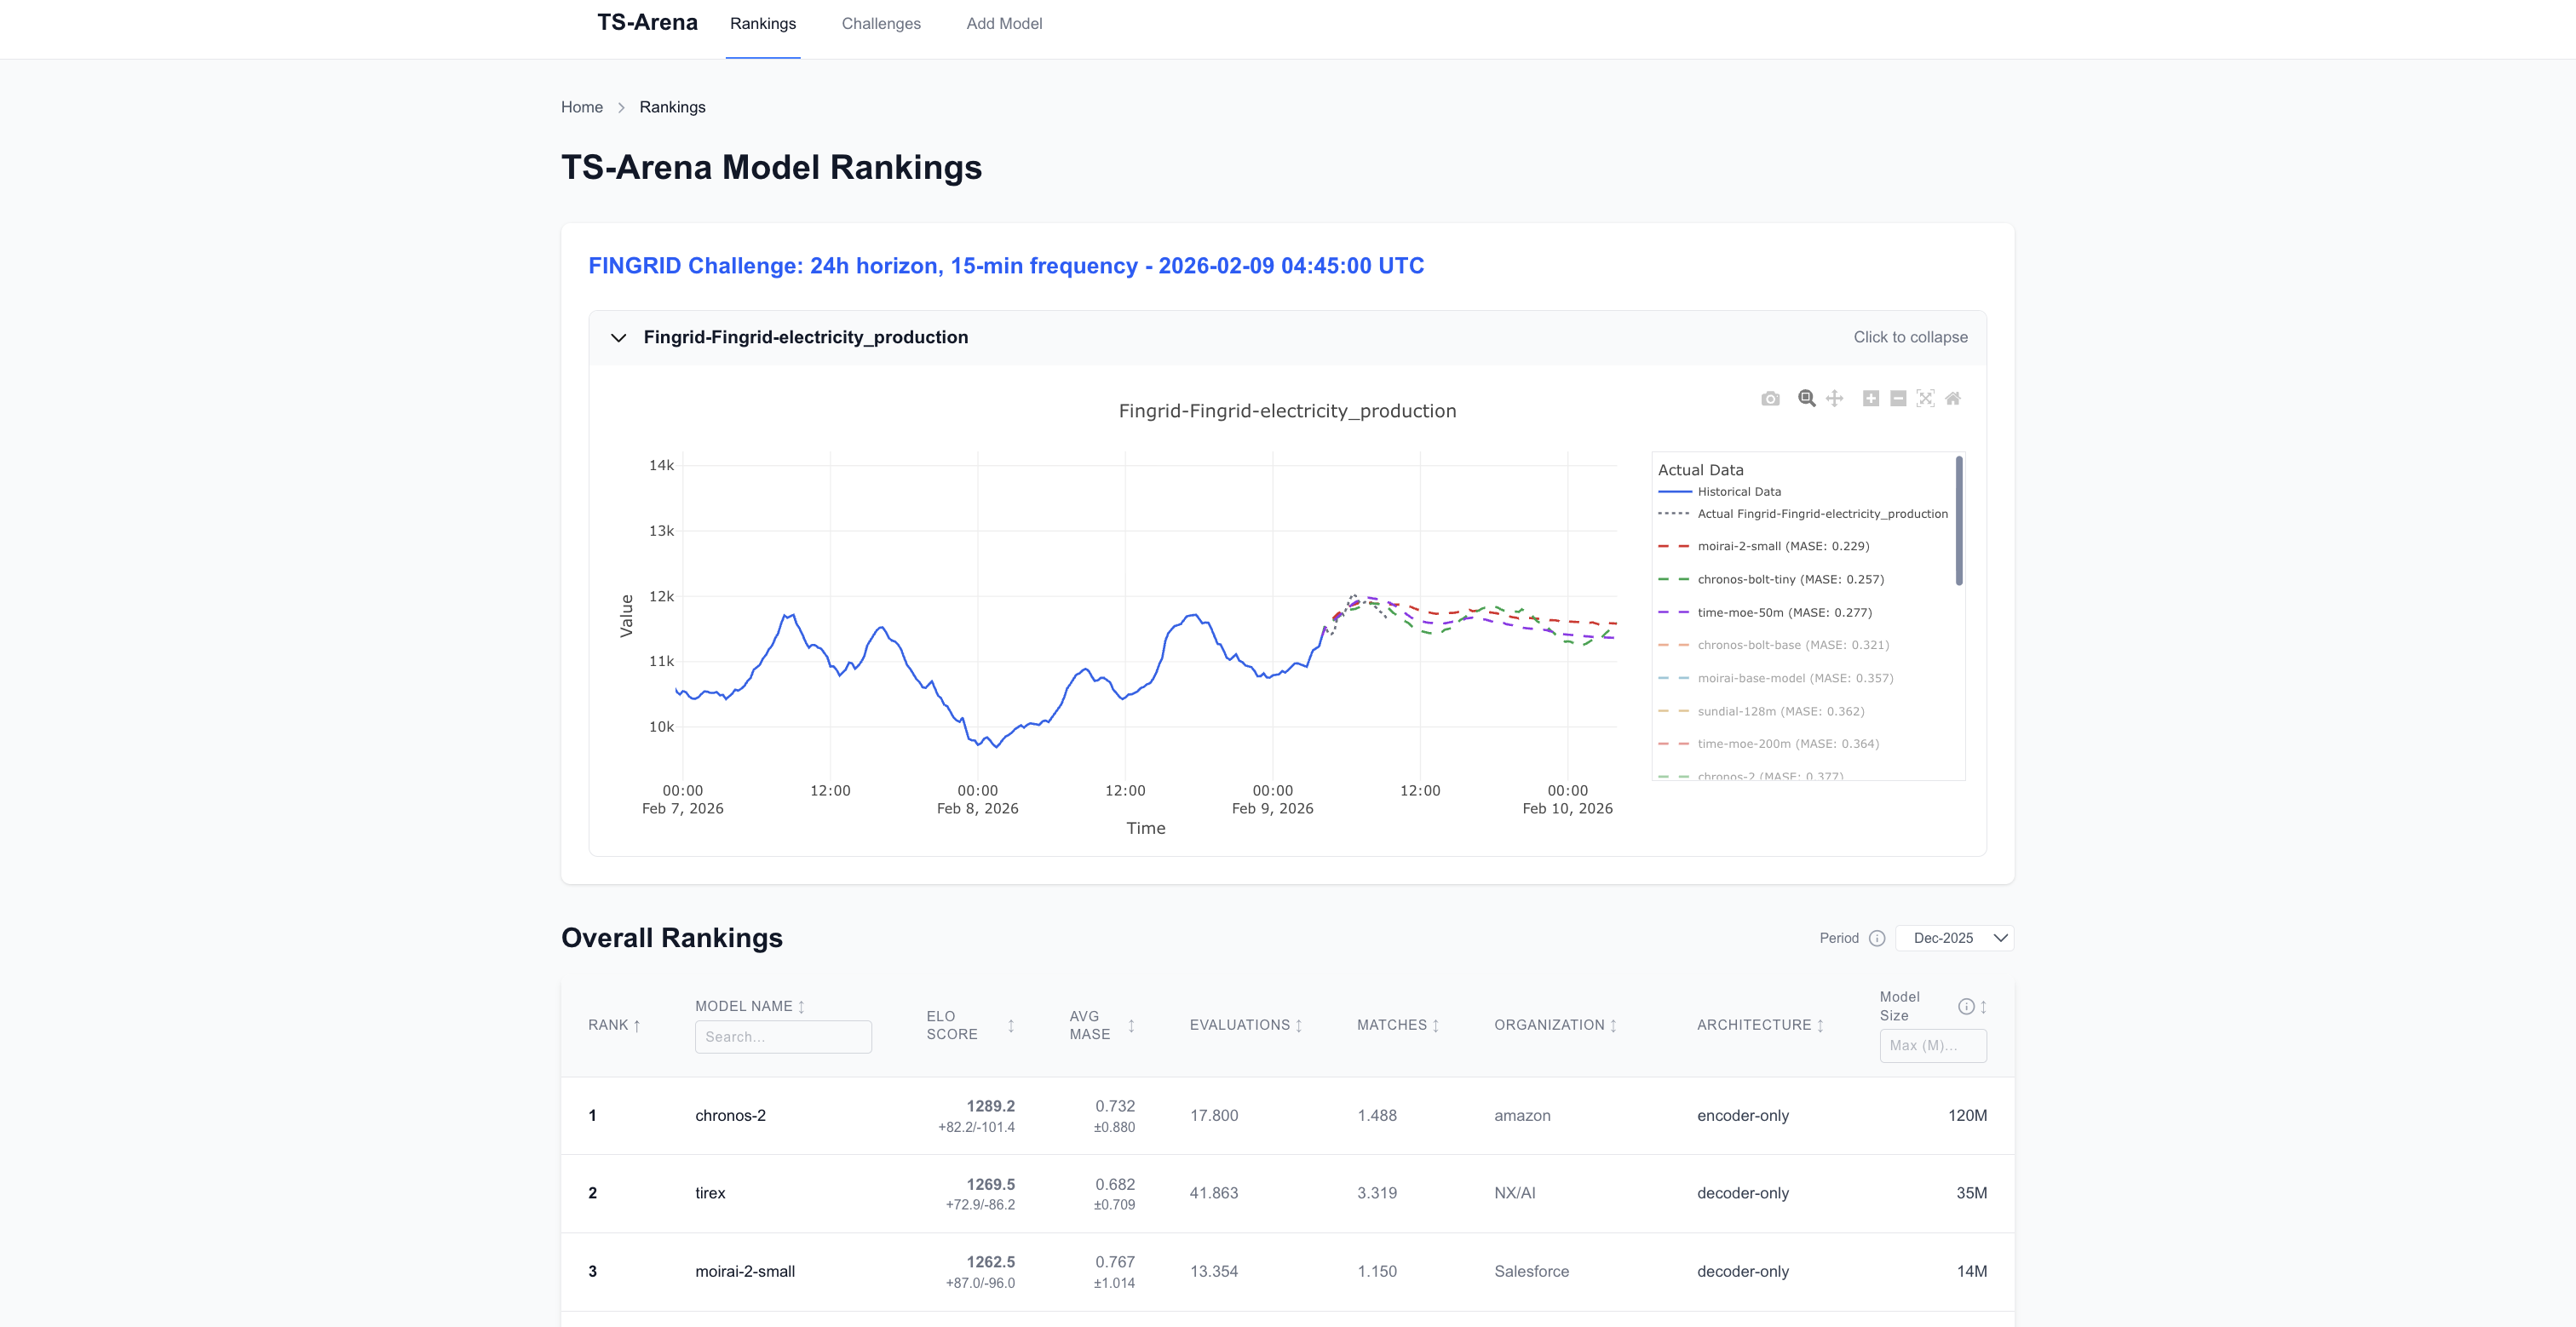Open the Add Model tab
This screenshot has width=2576, height=1327.
(x=1003, y=24)
